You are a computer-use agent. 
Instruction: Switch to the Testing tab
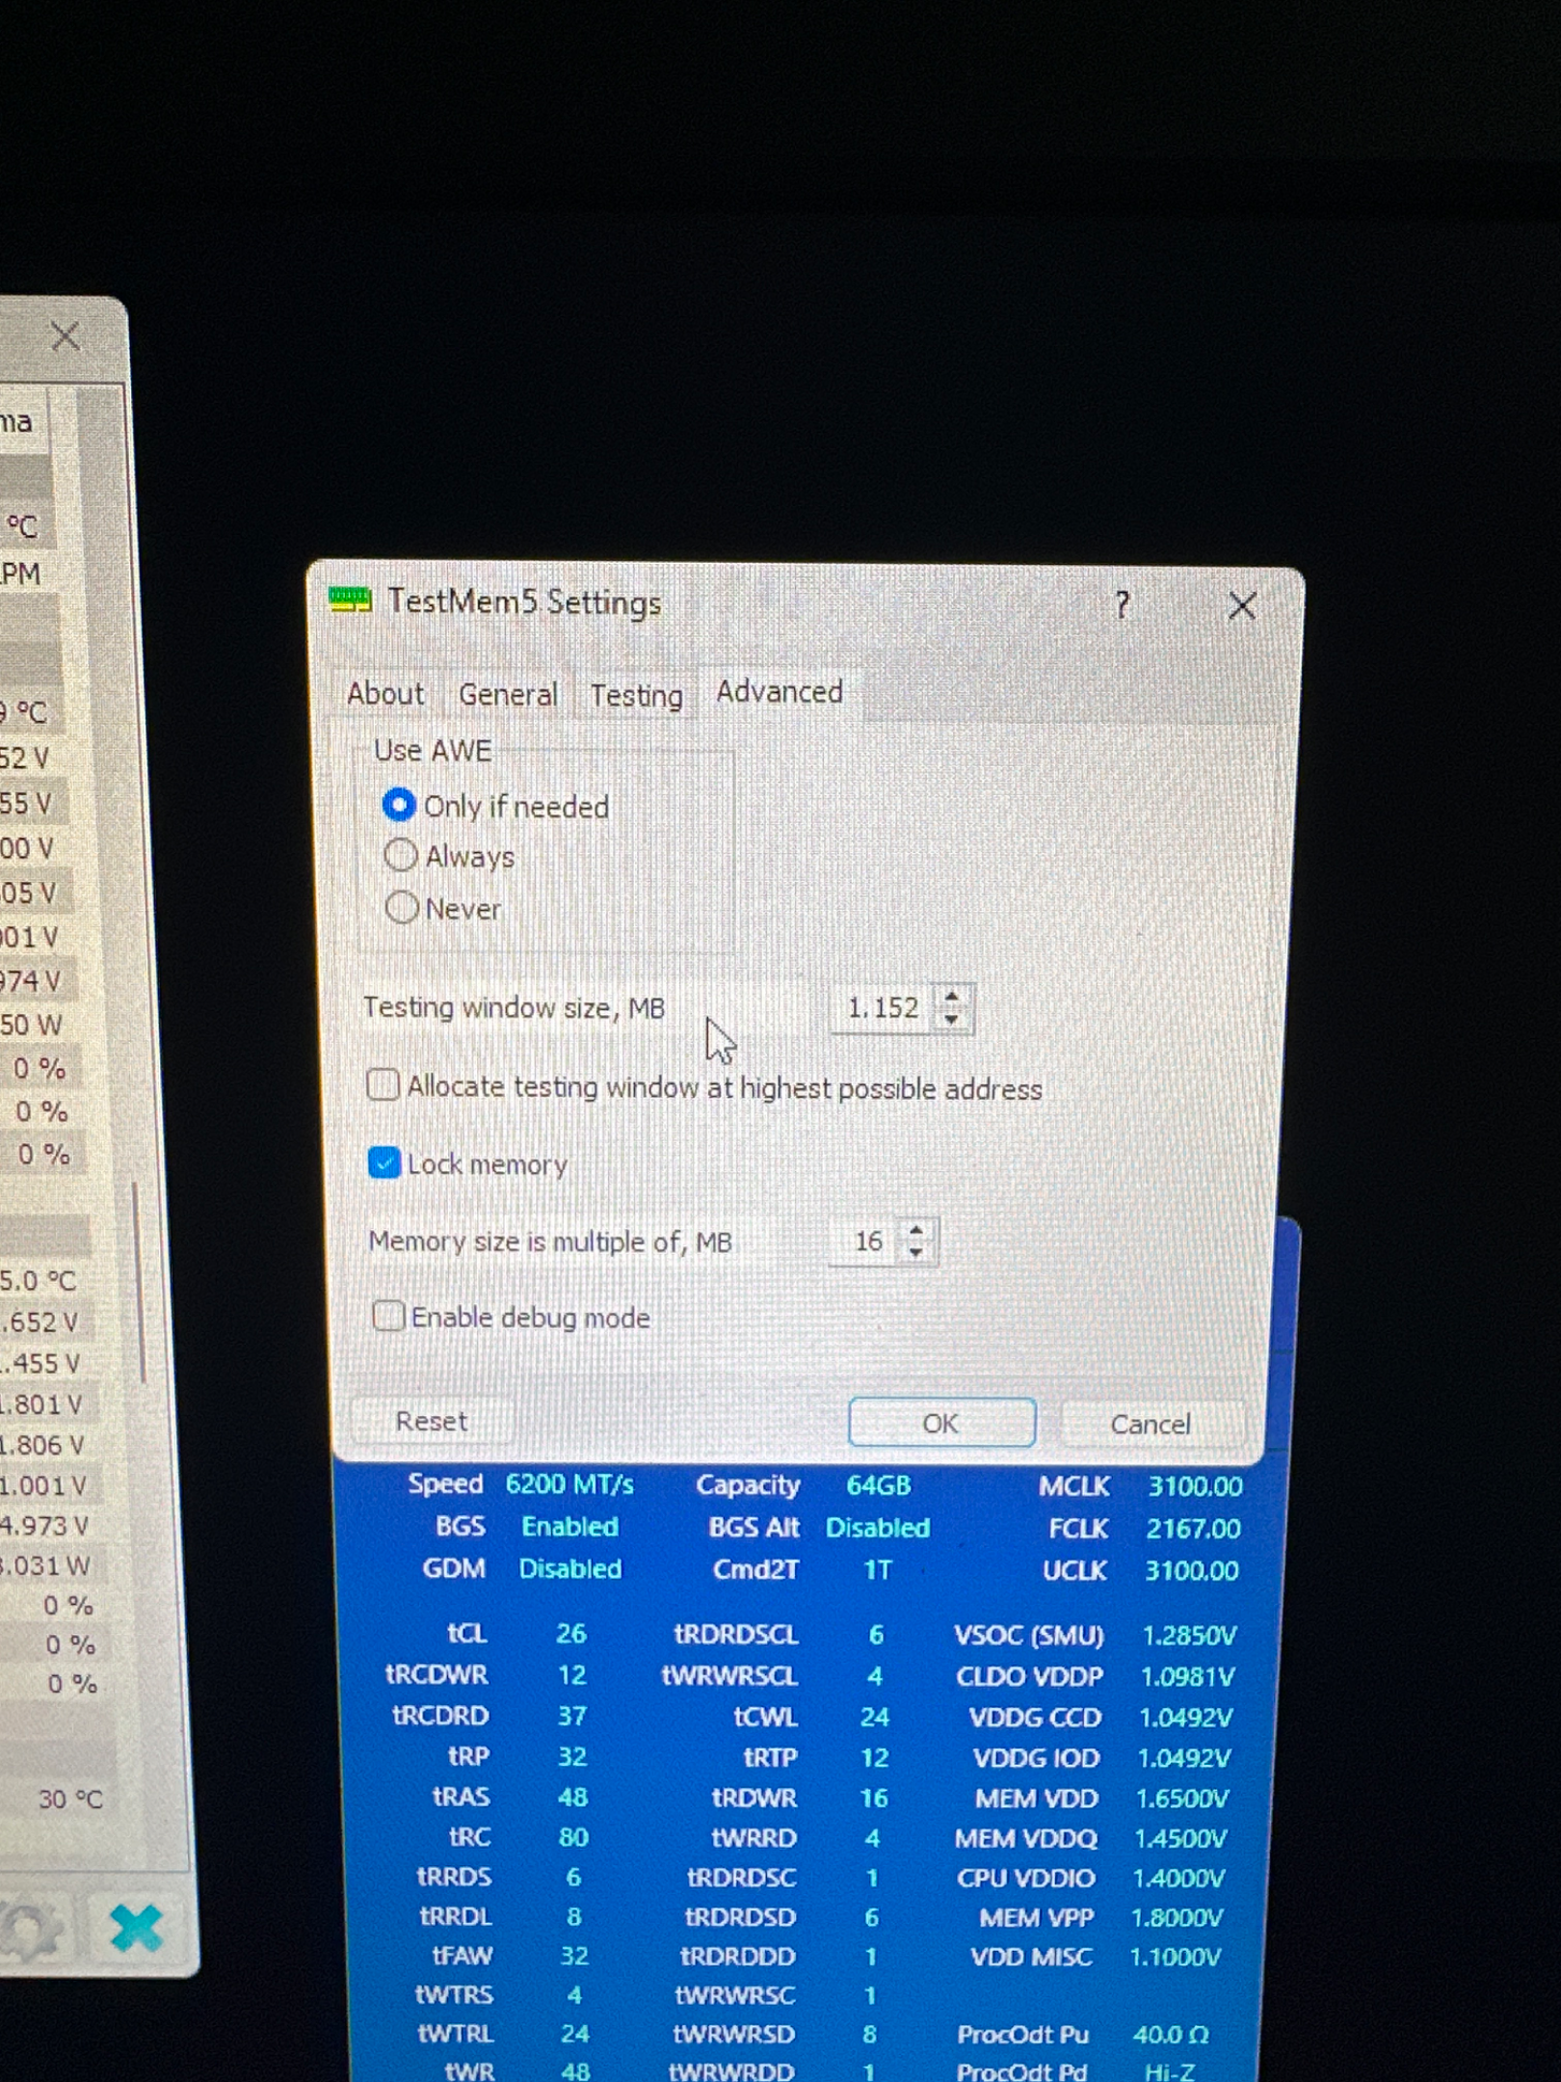pyautogui.click(x=636, y=695)
